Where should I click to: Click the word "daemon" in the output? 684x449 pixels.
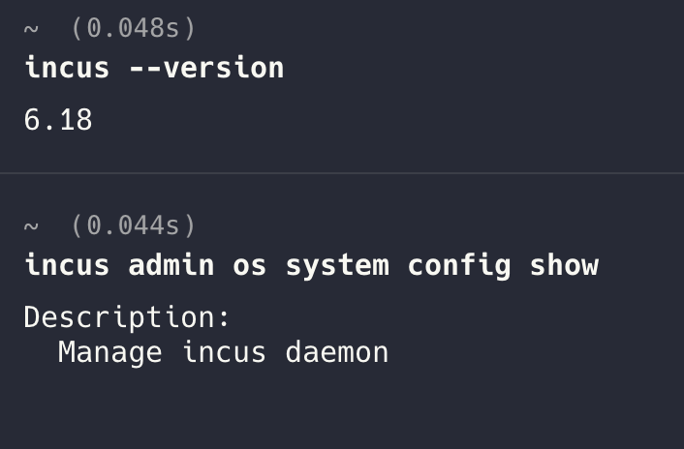337,352
